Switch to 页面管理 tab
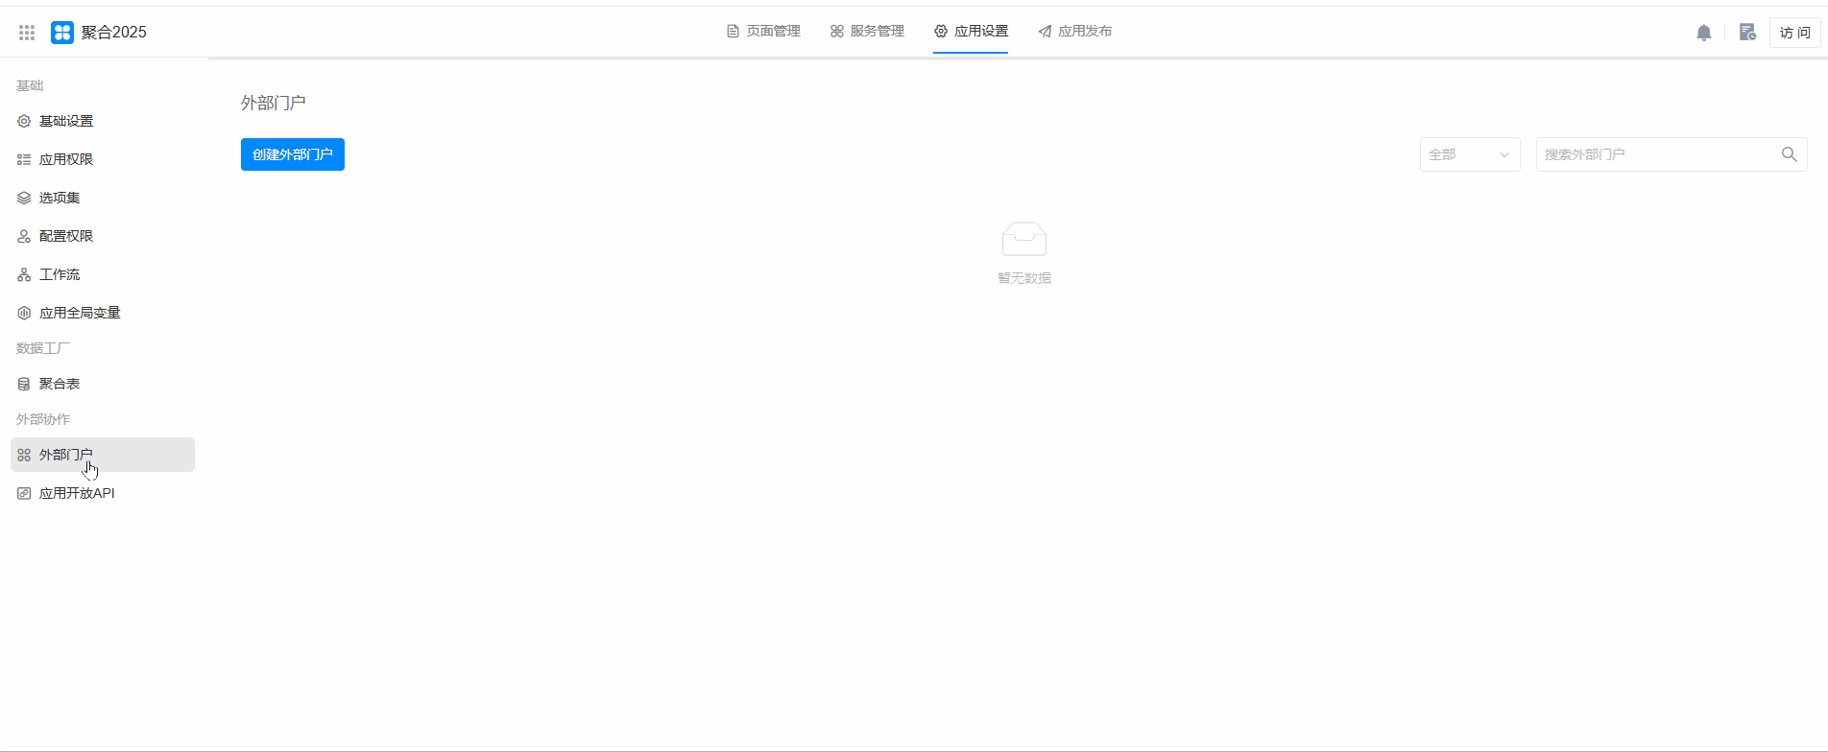This screenshot has width=1828, height=752. tap(763, 32)
